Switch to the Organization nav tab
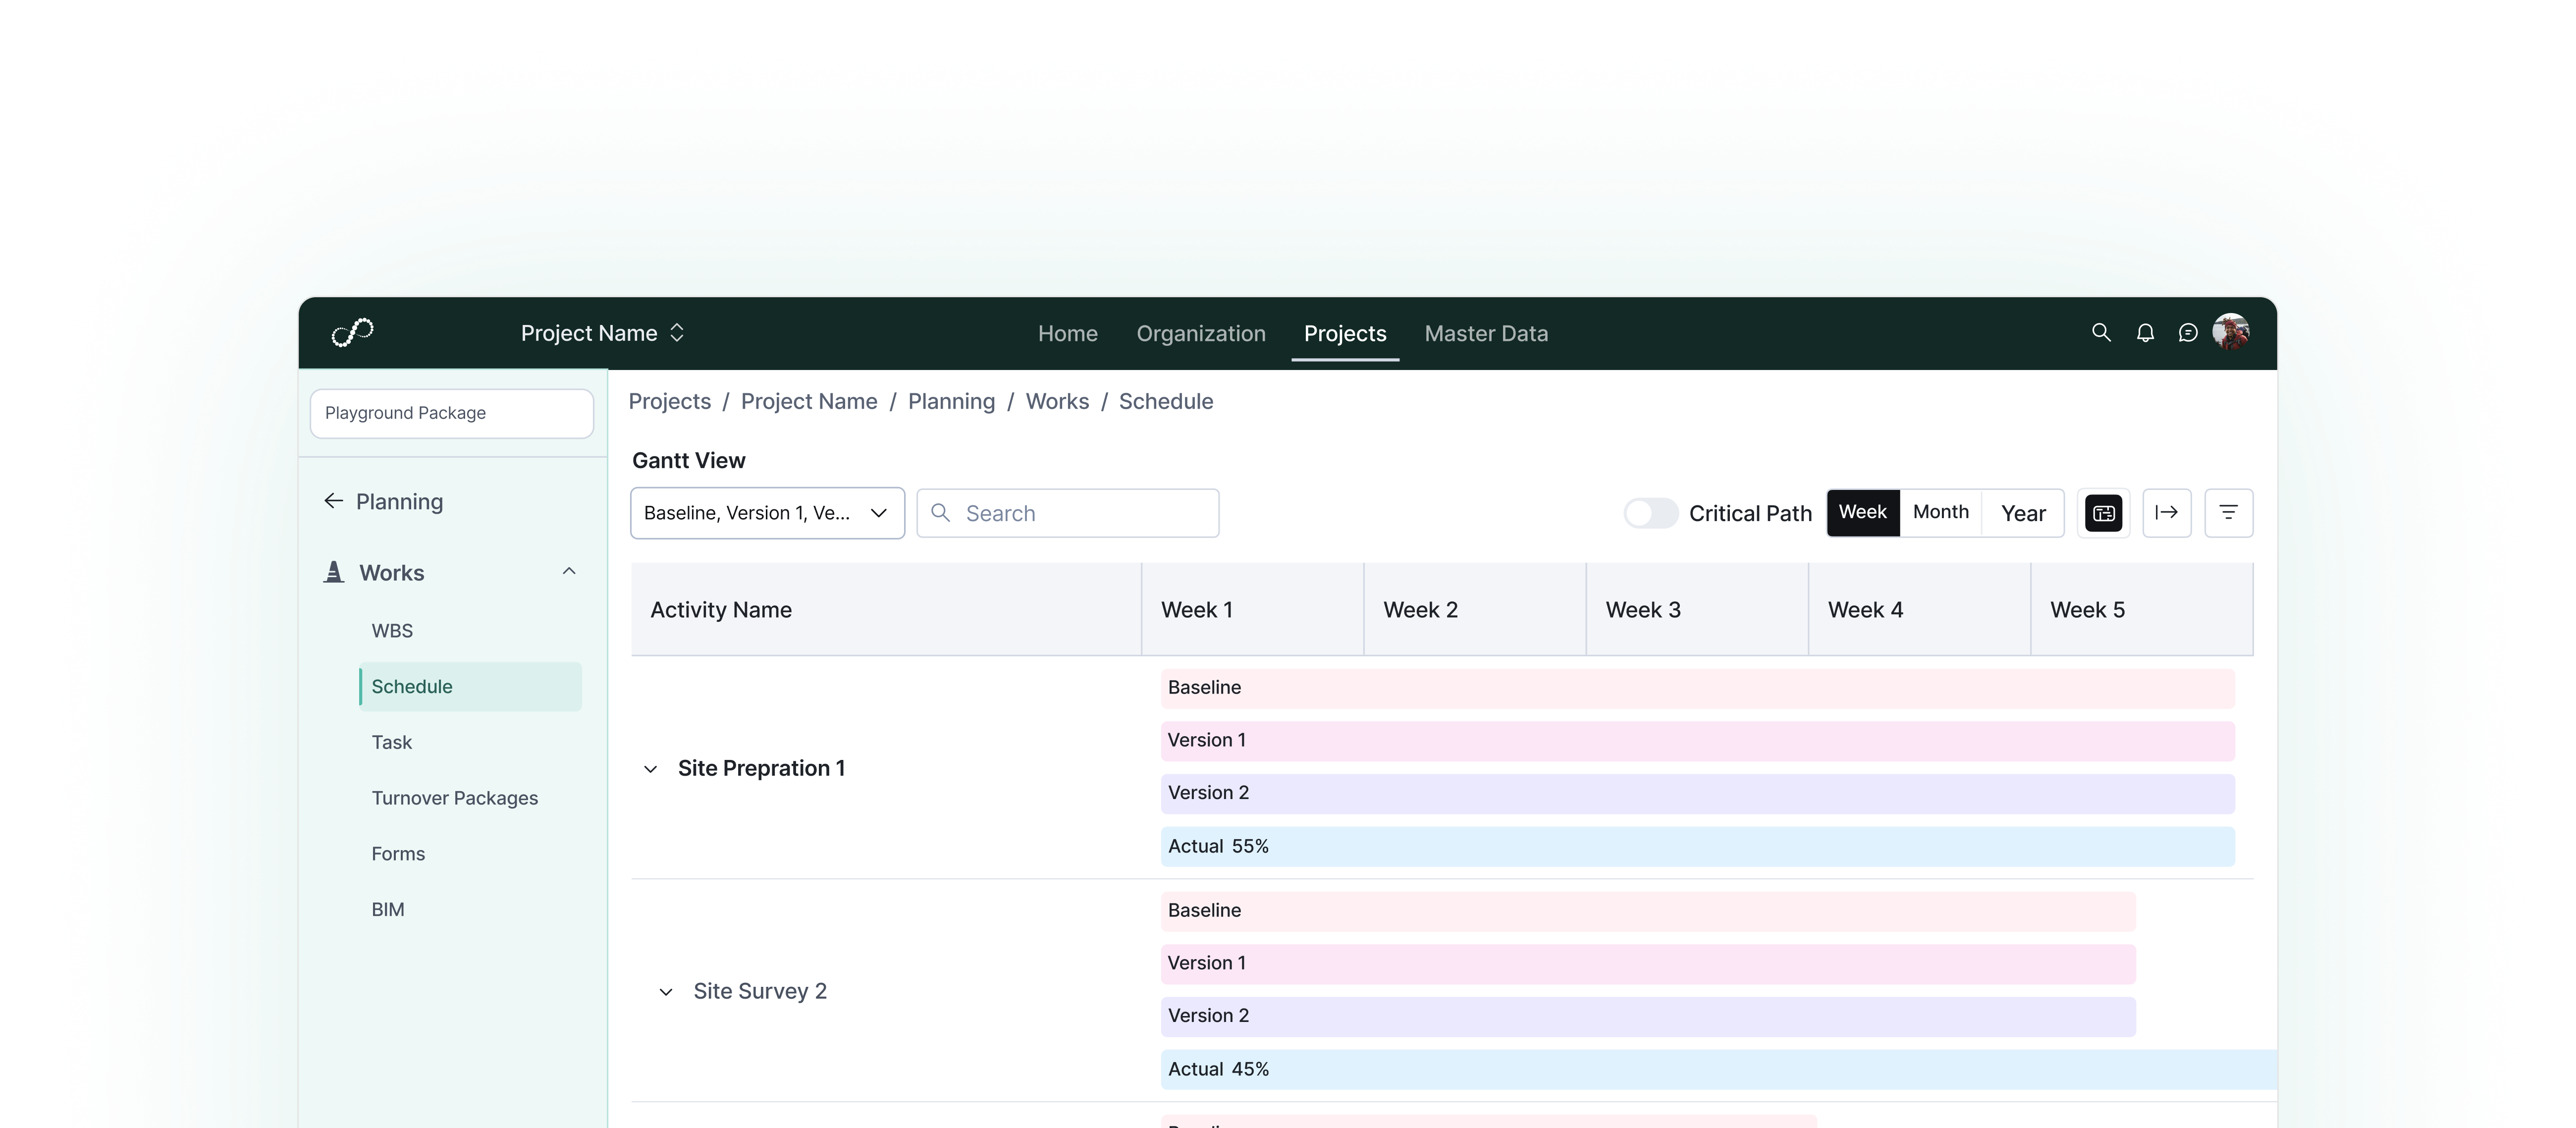This screenshot has width=2576, height=1128. point(1200,333)
